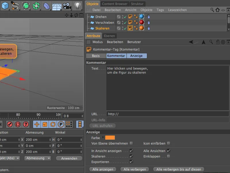Enable Icon einfärben checkbox
The height and width of the screenshot is (173, 230).
pyautogui.click(x=169, y=143)
